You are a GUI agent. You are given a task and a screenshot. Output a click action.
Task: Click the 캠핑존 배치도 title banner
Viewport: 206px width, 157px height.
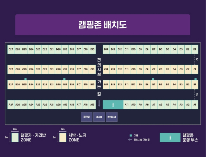click(x=103, y=25)
